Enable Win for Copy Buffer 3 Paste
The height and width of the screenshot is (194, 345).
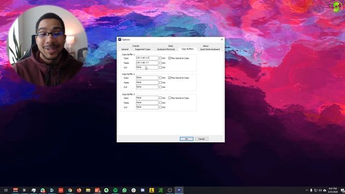tap(161, 103)
